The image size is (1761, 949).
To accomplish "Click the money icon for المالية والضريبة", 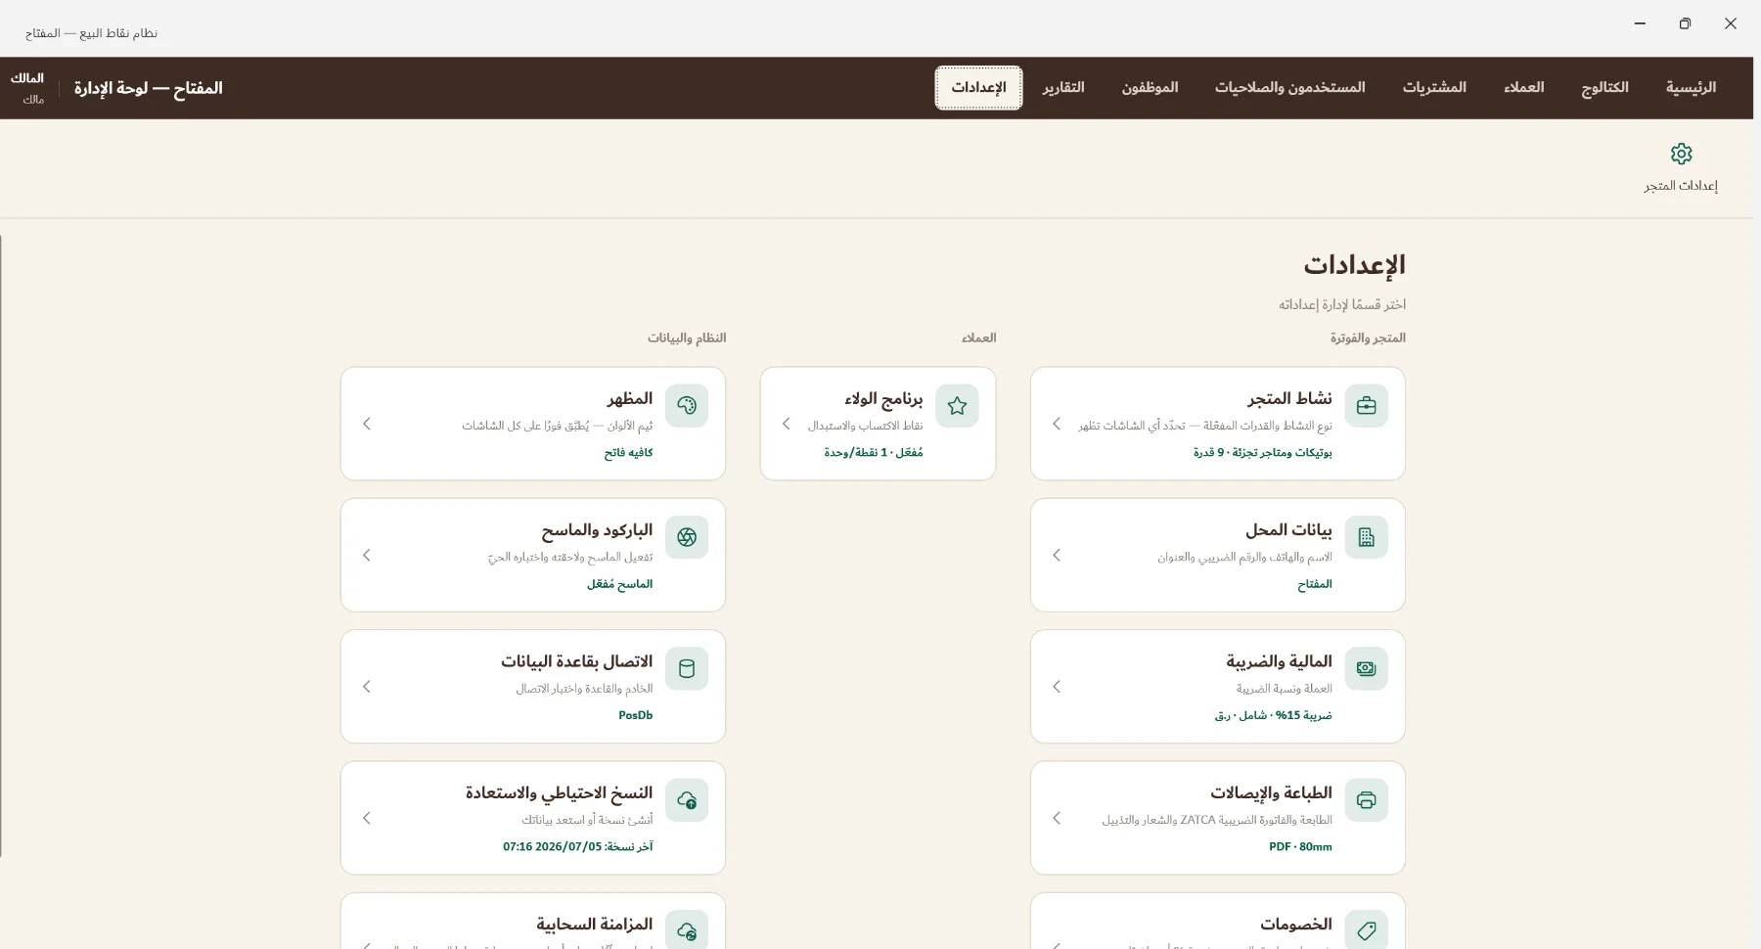I will [x=1366, y=668].
